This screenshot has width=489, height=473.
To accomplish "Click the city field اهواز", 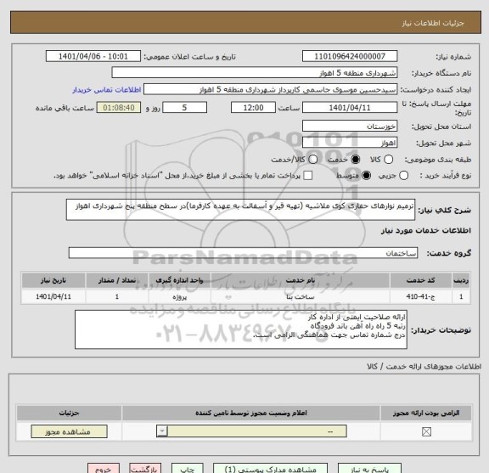I will 350,143.
